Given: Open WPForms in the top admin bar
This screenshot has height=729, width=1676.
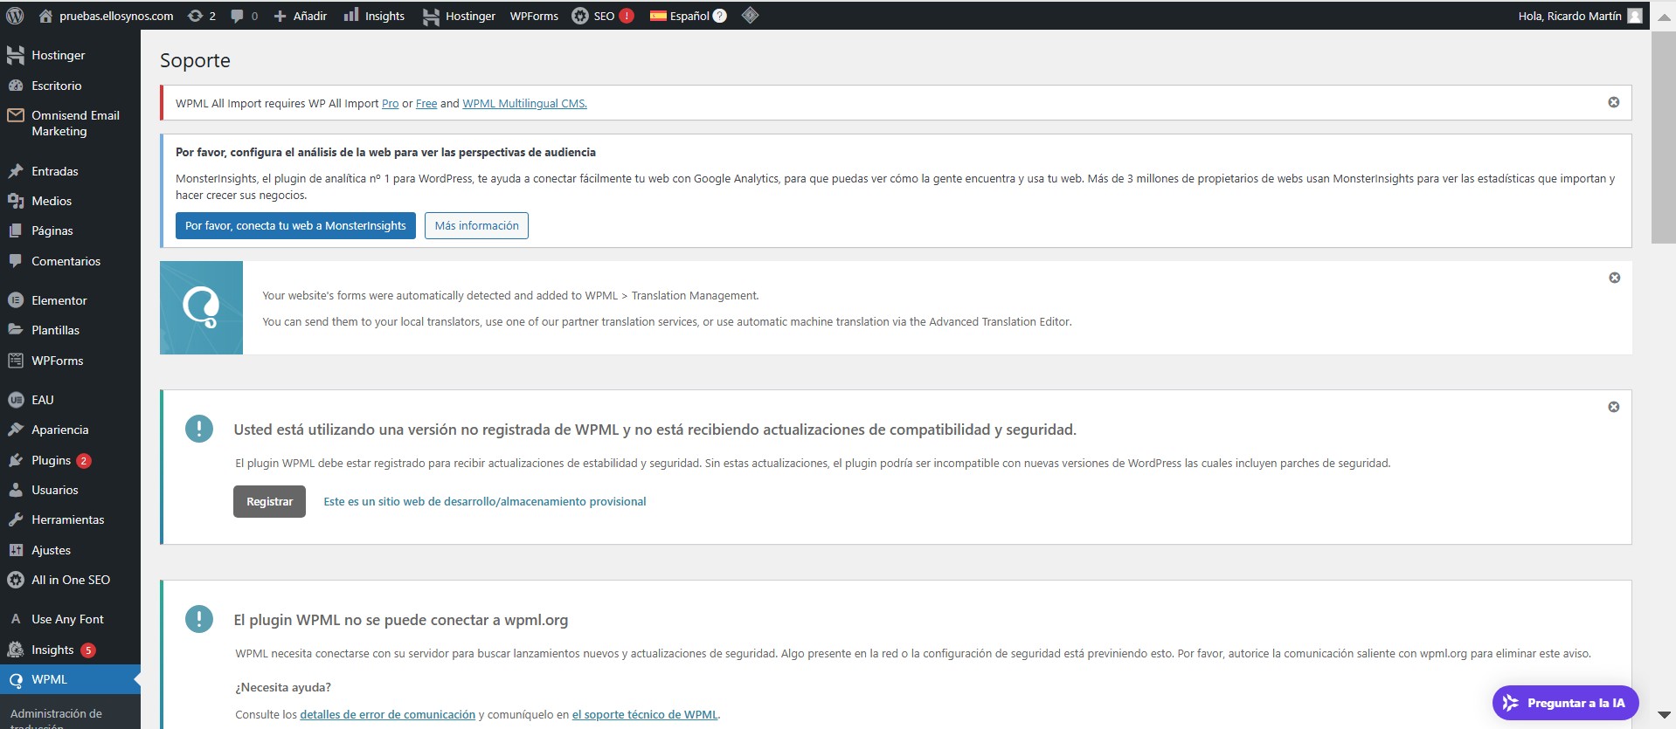Looking at the screenshot, I should click(534, 16).
